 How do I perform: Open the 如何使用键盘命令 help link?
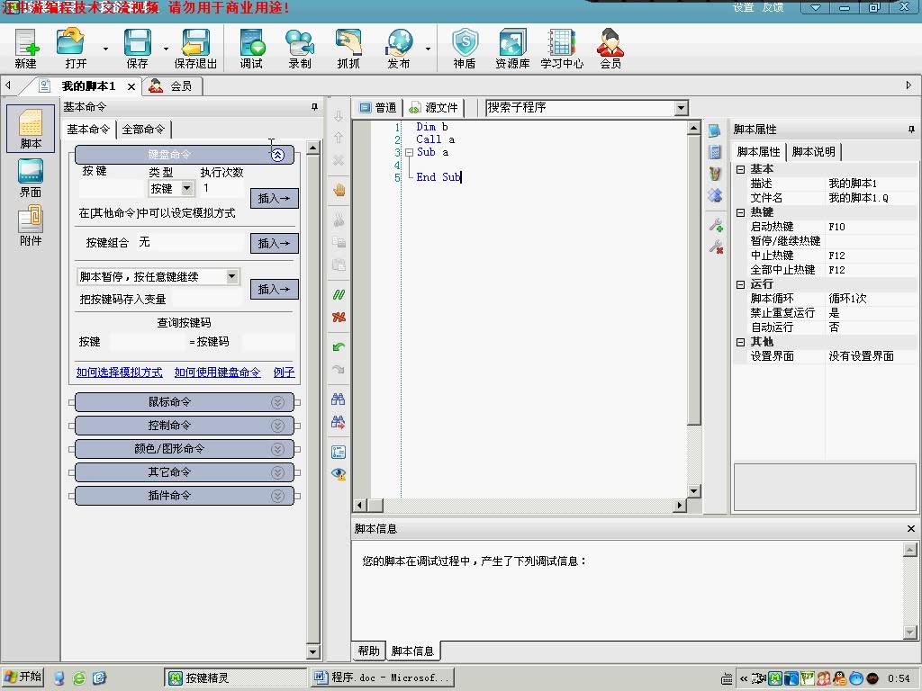pyautogui.click(x=216, y=372)
